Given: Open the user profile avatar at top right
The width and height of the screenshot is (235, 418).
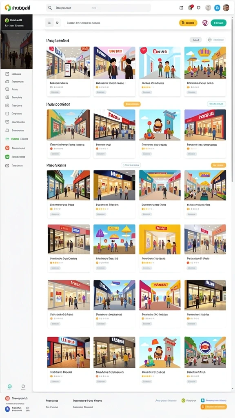Looking at the screenshot, I should tap(226, 8).
